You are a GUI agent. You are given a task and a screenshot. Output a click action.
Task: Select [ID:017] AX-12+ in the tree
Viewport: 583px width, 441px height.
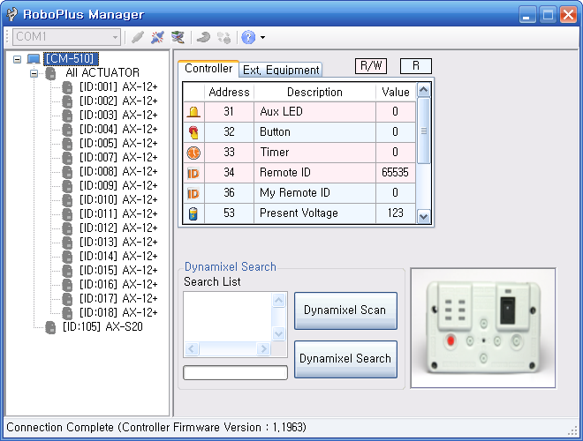click(x=118, y=298)
